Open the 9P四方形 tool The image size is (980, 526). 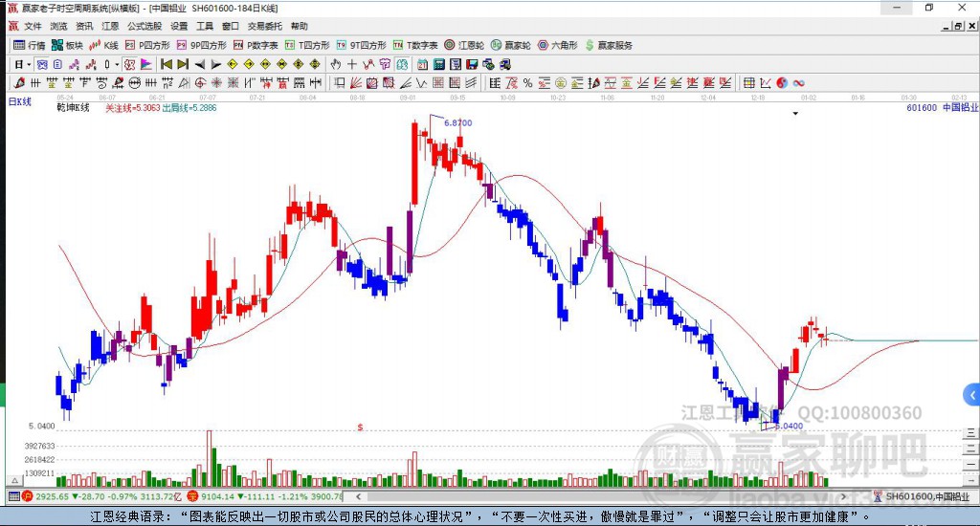(x=201, y=45)
